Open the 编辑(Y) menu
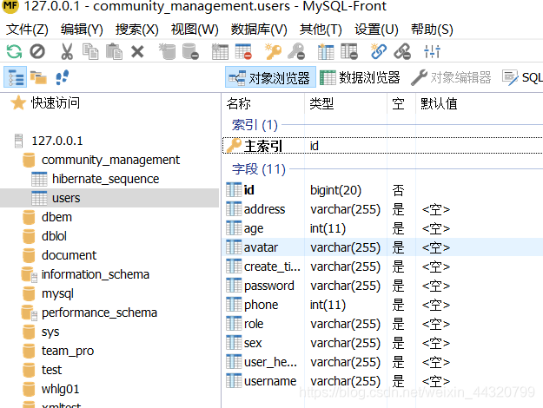This screenshot has width=543, height=408. tap(82, 30)
